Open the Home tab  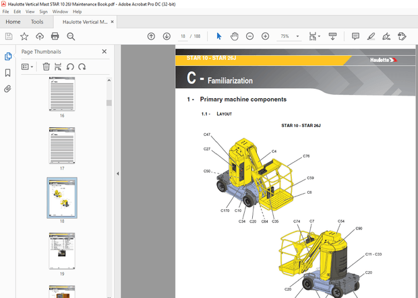tap(13, 22)
